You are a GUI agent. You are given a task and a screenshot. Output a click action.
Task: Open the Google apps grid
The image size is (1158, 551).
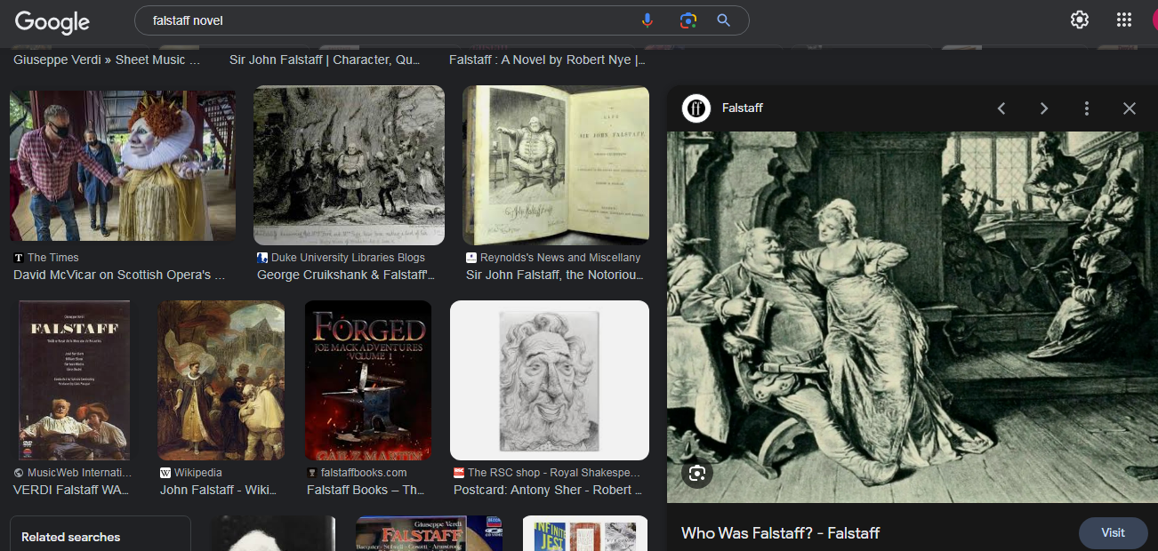tap(1123, 20)
